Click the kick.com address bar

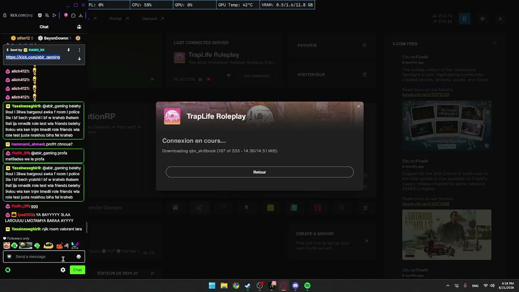21,15
